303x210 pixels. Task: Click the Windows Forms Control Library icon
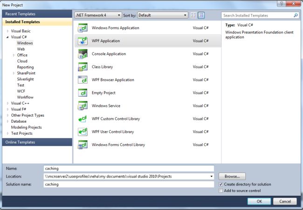(x=83, y=144)
